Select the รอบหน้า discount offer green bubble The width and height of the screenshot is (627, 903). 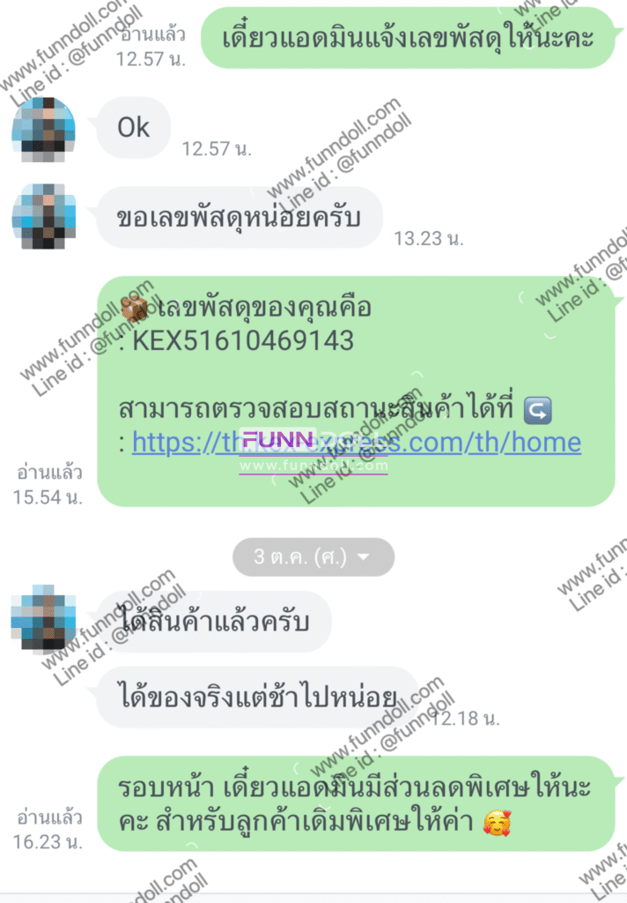pos(356,804)
